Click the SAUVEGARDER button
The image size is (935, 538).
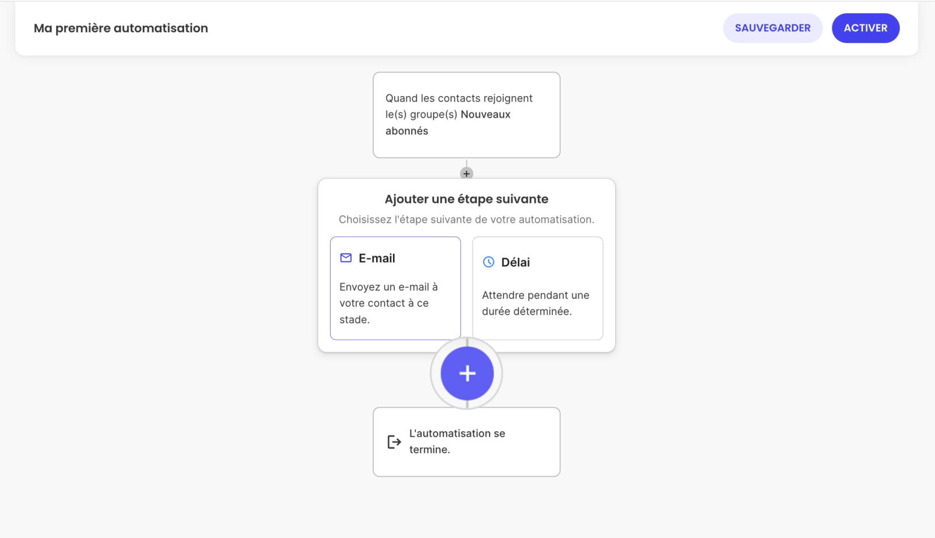coord(773,28)
